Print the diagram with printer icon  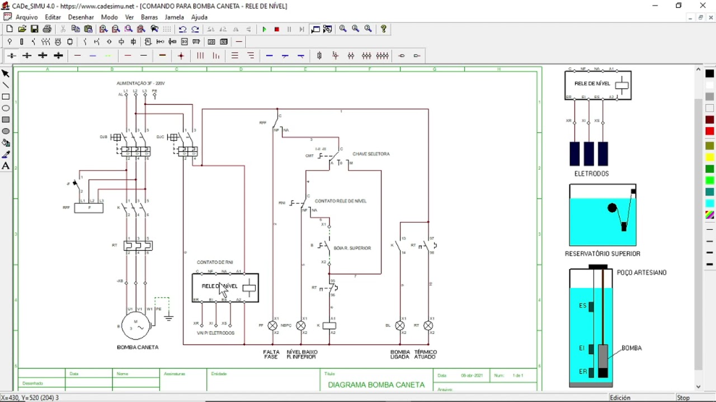pos(48,29)
